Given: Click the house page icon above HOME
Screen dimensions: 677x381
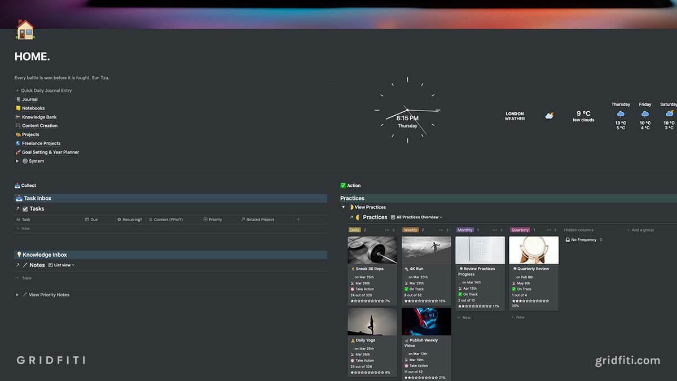Looking at the screenshot, I should (x=25, y=29).
